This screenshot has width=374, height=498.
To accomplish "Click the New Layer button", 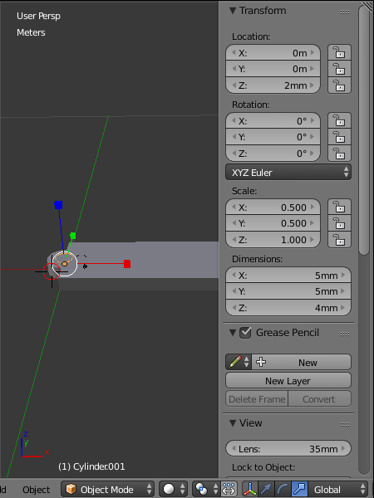I will tap(288, 381).
